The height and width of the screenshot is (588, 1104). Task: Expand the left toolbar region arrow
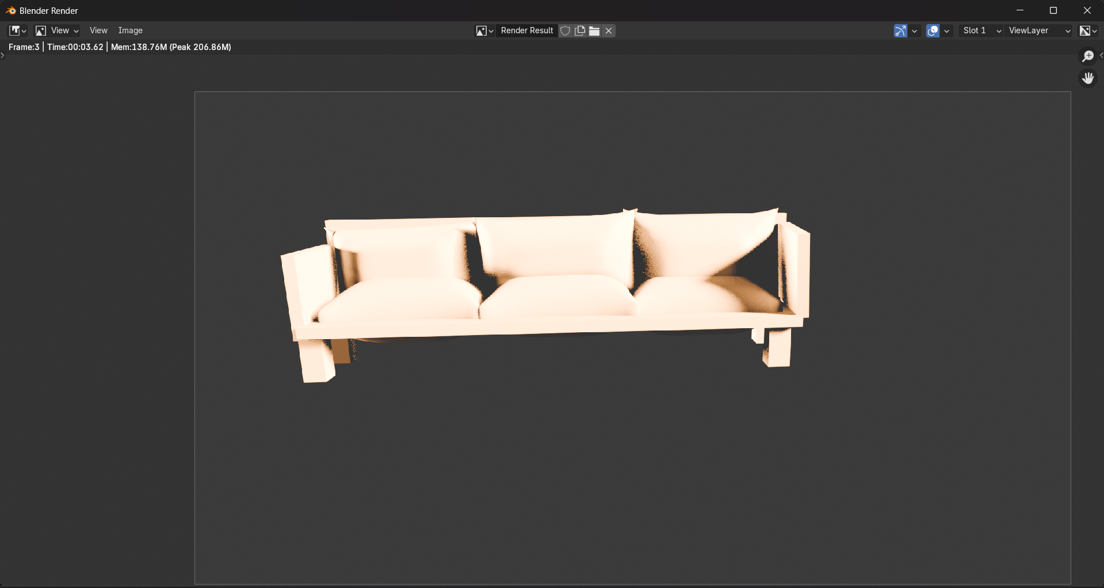click(x=3, y=55)
